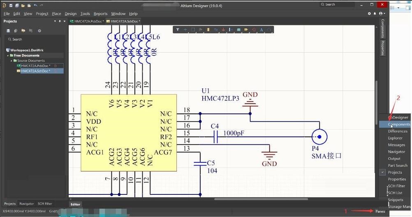Screen dimensions: 412x217
Task: Click the Projects panel folder icon
Action: [23, 31]
